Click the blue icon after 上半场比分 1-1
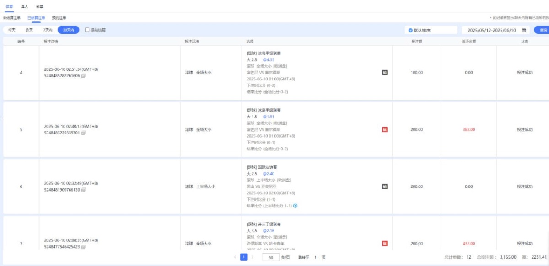The width and height of the screenshot is (549, 266). point(295,206)
